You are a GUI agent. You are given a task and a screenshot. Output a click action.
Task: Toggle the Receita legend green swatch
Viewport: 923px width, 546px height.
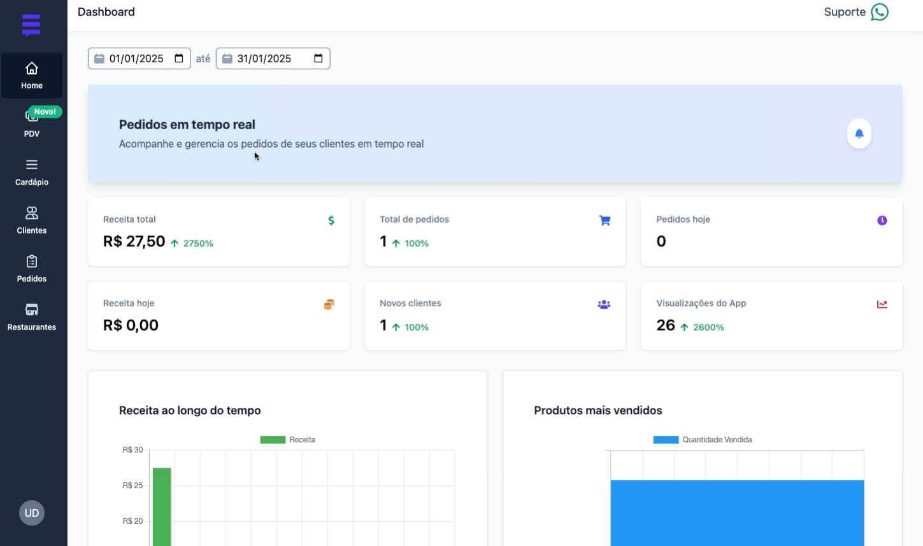[x=273, y=440]
